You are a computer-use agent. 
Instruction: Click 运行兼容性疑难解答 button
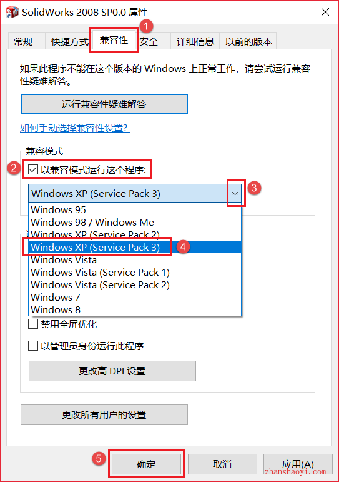104,104
